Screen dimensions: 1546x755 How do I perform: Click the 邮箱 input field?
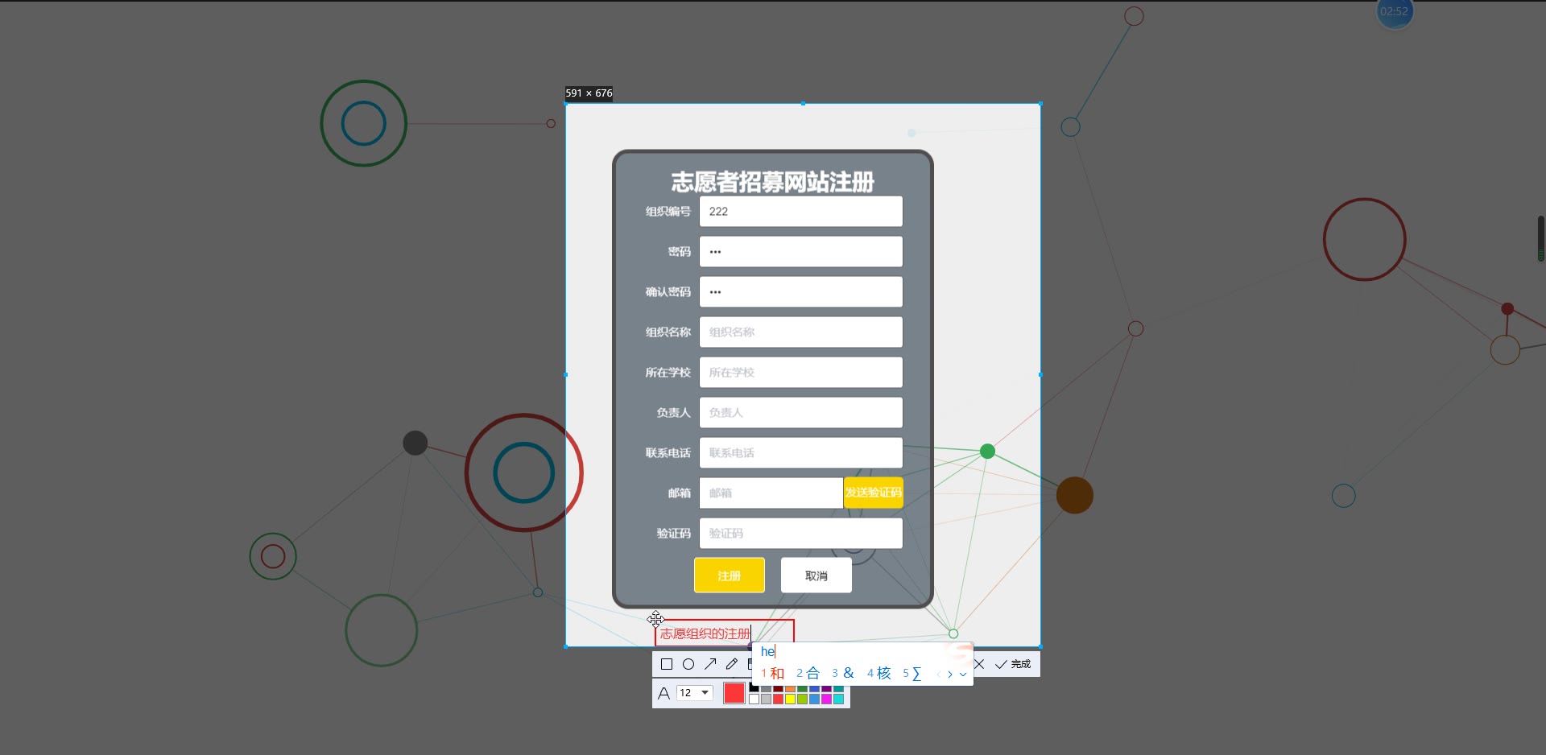[771, 493]
